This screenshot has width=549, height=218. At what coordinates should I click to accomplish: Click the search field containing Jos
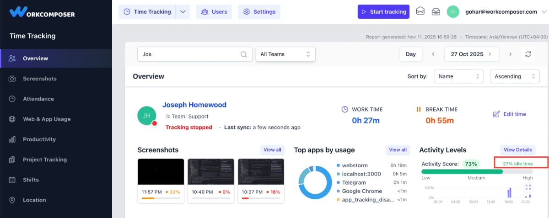point(194,54)
